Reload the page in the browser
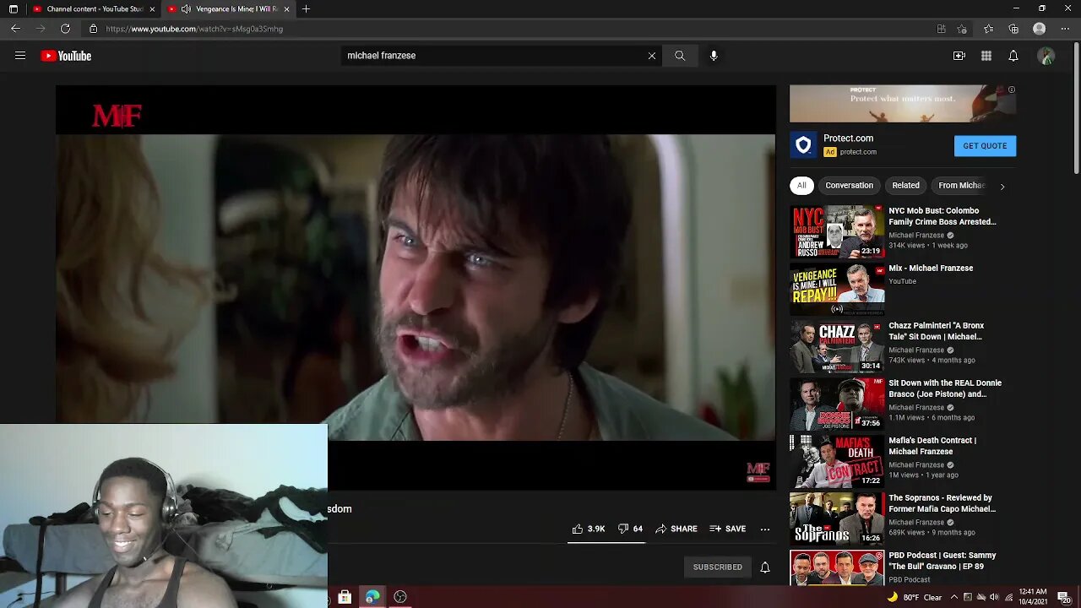Viewport: 1081px width, 608px height. coord(65,29)
